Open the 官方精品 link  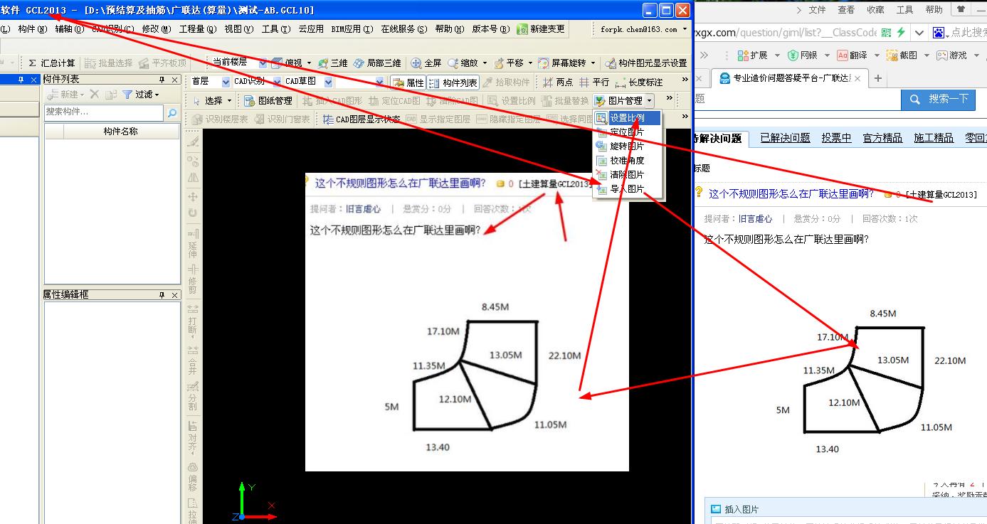click(882, 138)
